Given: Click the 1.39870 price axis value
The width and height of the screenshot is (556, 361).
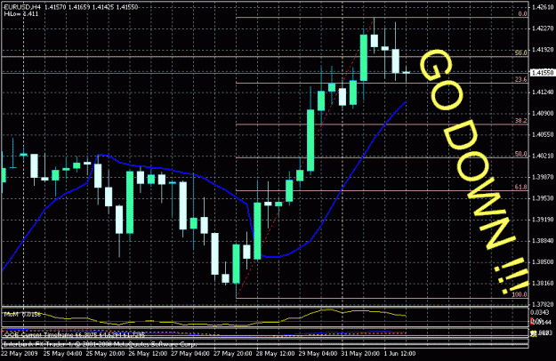Looking at the screenshot, I should click(543, 177).
